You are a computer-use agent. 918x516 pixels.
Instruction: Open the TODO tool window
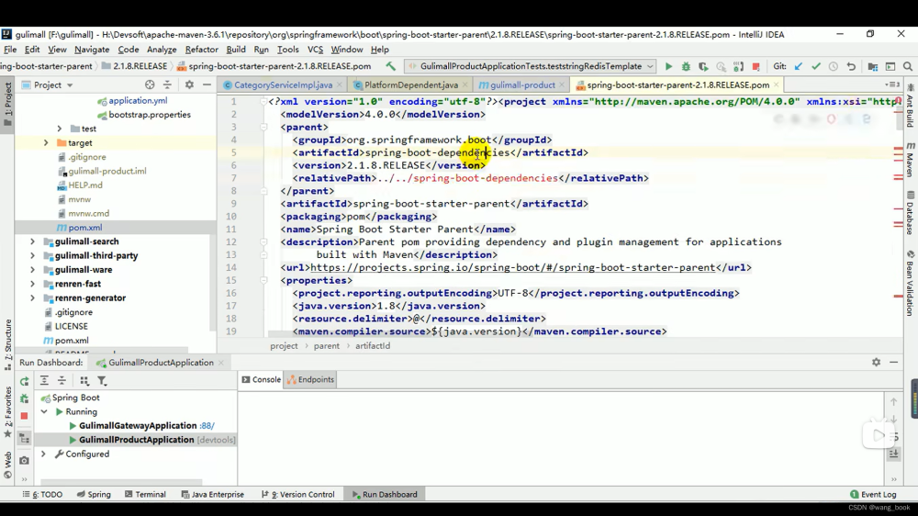pos(42,494)
